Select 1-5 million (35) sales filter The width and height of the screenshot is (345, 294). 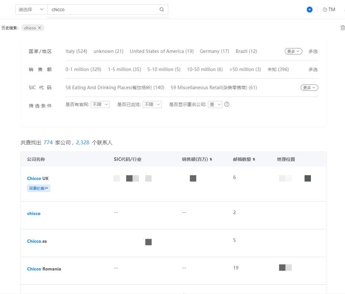pos(124,70)
